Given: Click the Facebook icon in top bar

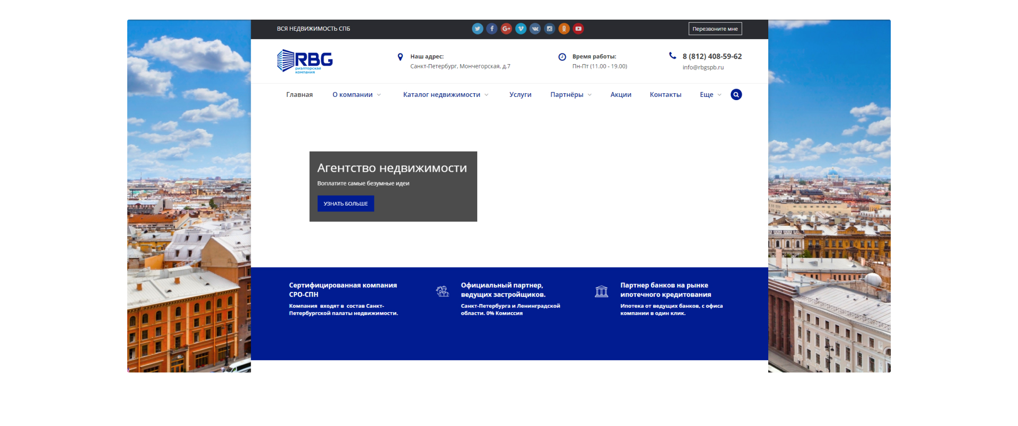Looking at the screenshot, I should pyautogui.click(x=492, y=29).
